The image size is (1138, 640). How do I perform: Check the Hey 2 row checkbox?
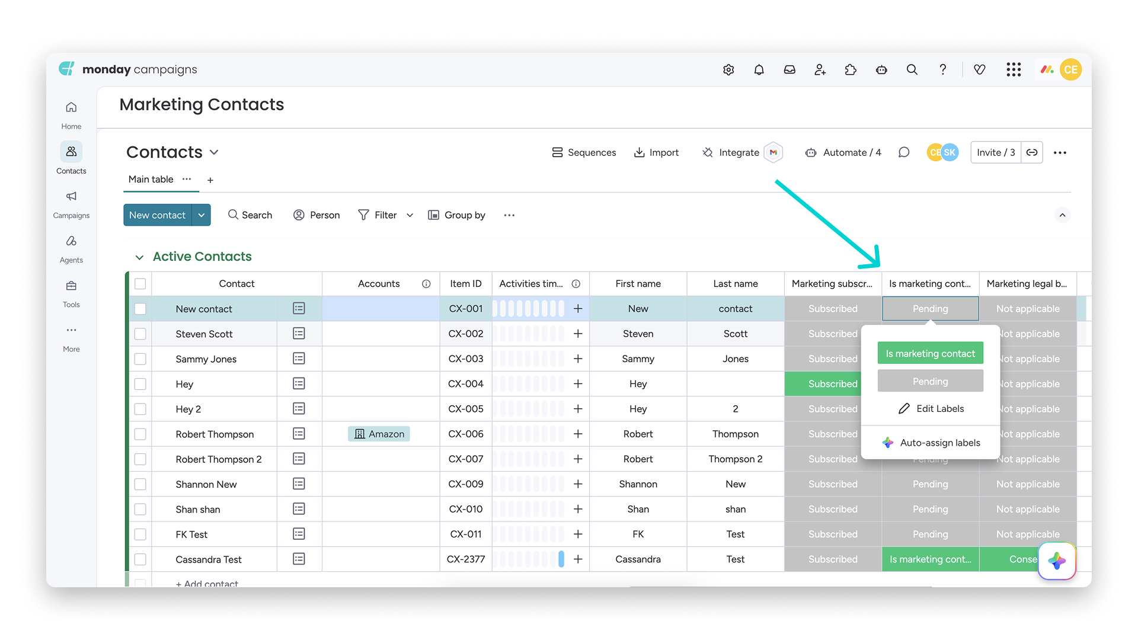(140, 409)
